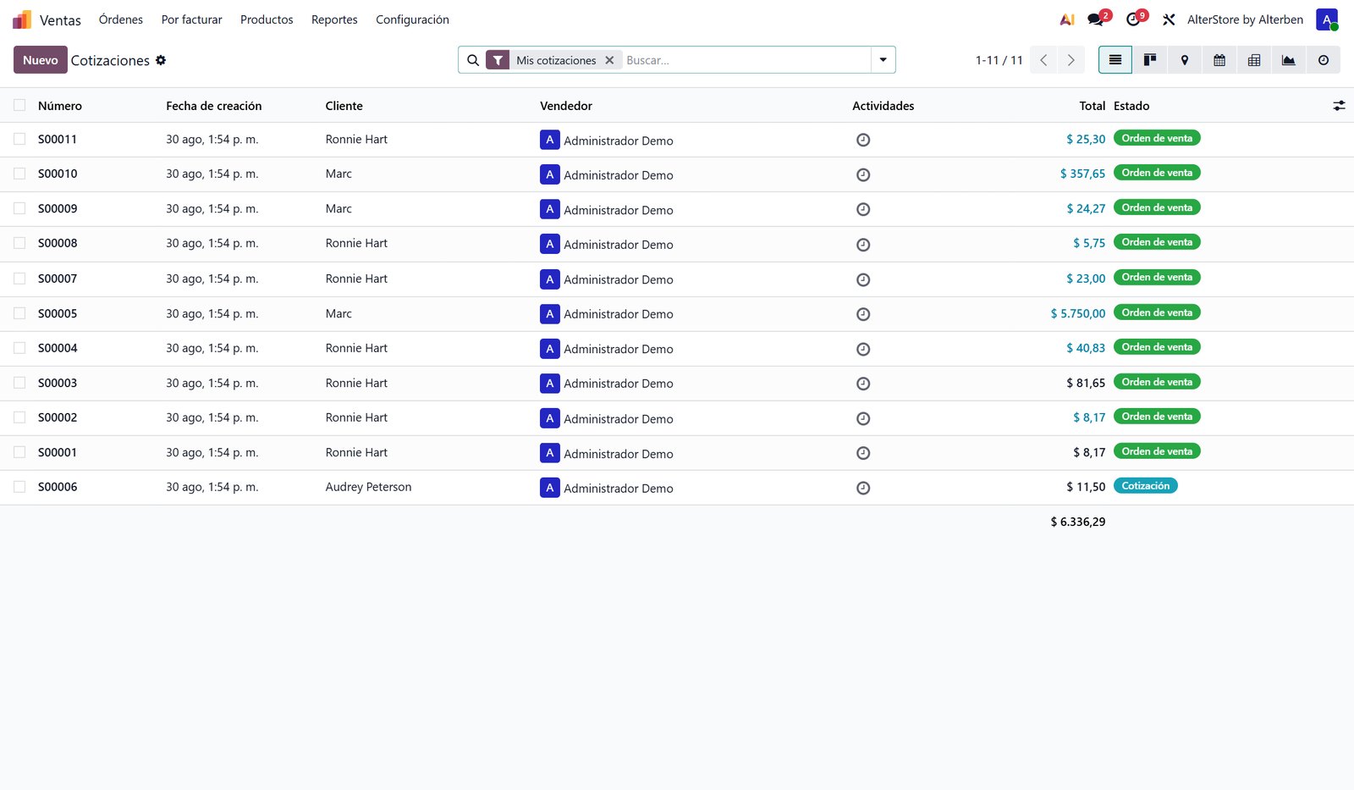Tick the checkbox for order S00005
The width and height of the screenshot is (1354, 790).
[19, 313]
